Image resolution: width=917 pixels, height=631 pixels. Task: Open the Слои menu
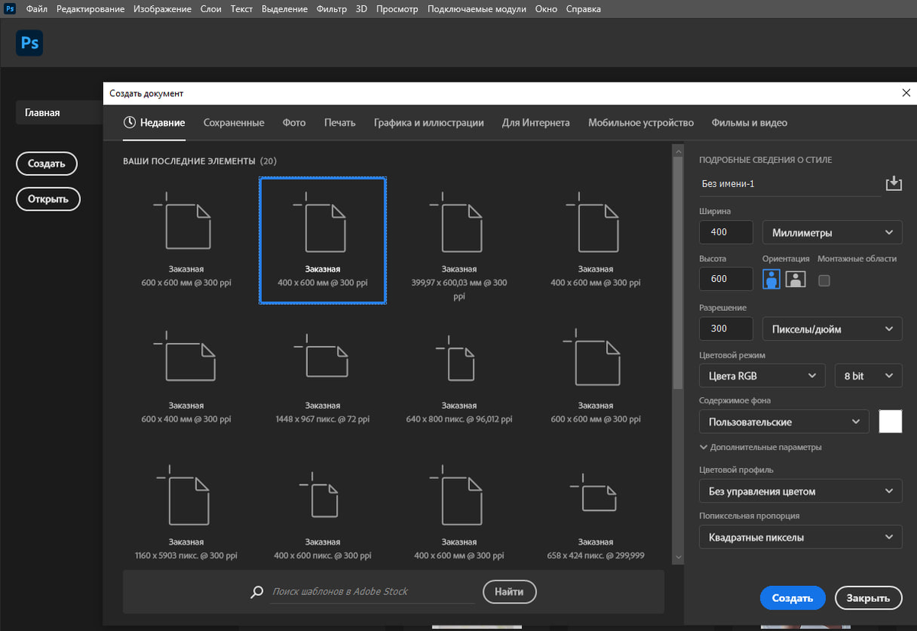point(211,9)
